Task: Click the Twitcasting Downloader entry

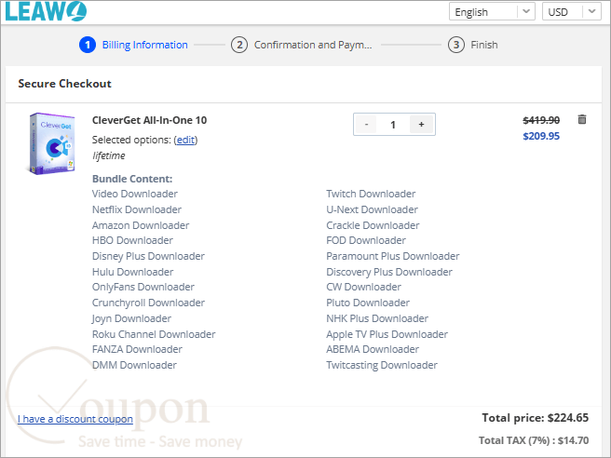Action: click(x=382, y=365)
